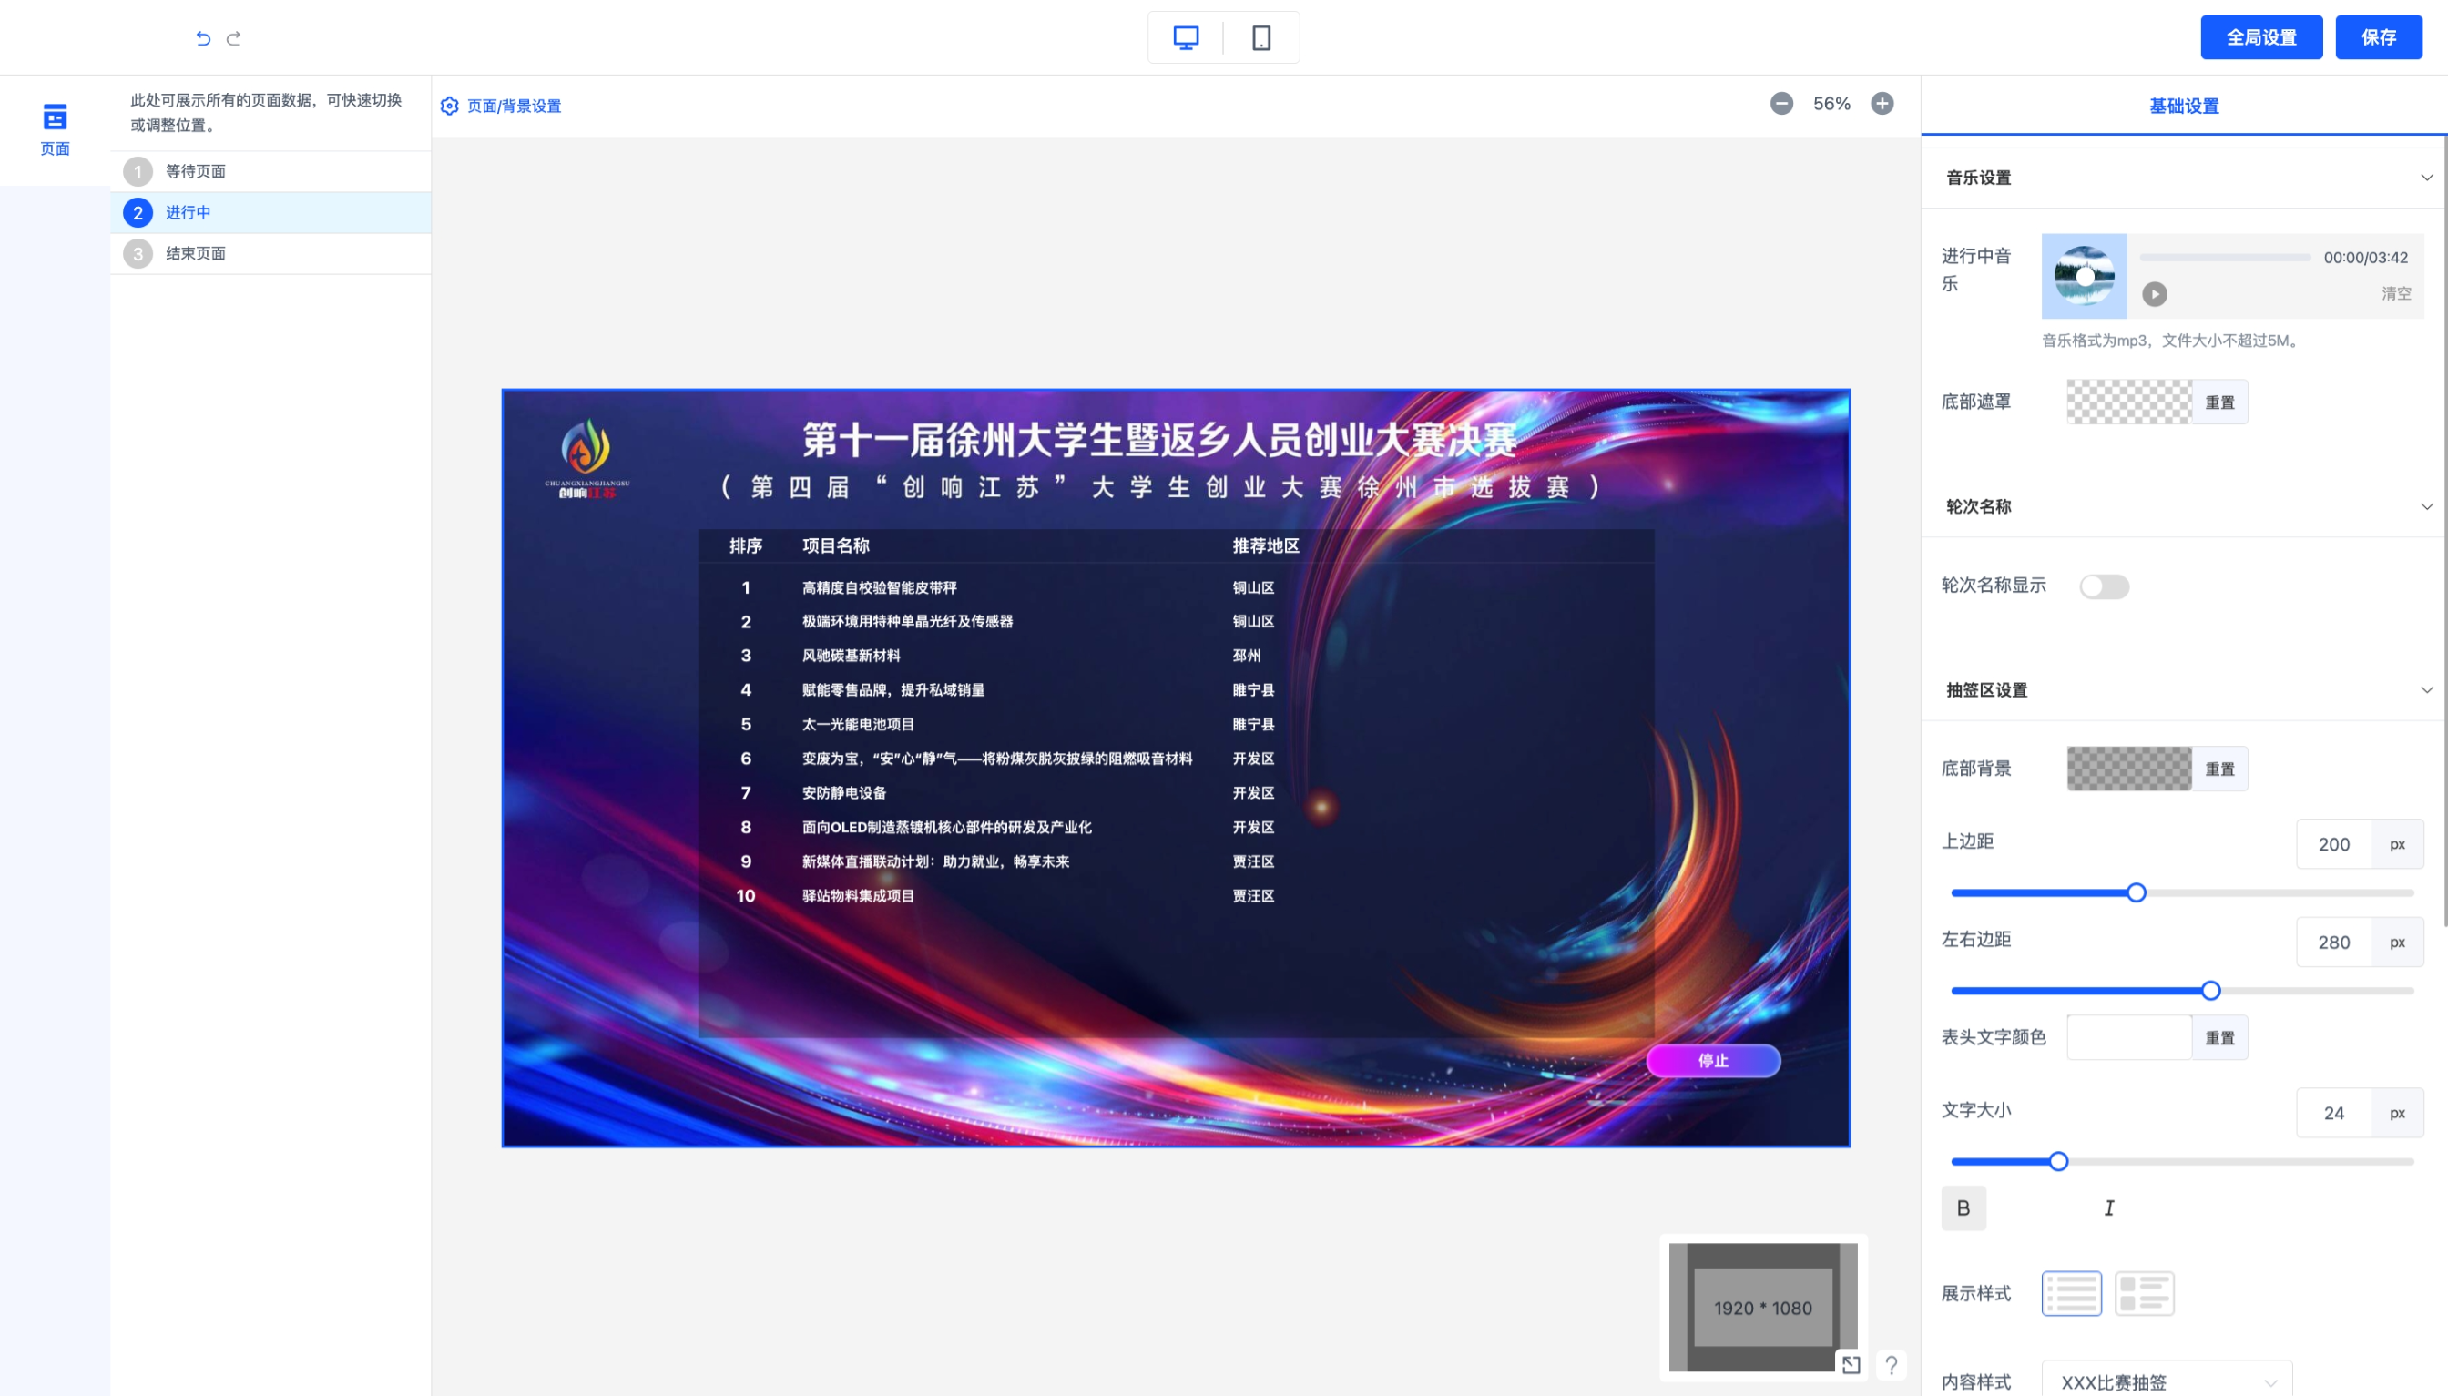2448x1396 pixels.
Task: Open the 页面 sidebar panel
Action: [x=55, y=129]
